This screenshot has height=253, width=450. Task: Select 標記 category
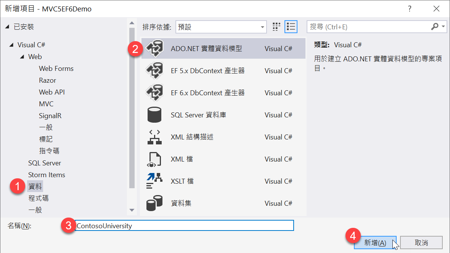pyautogui.click(x=46, y=139)
